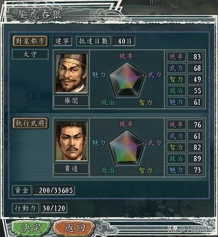The image size is (218, 237).
Task: Click 賈逵's pentagon stat radar chart
Action: point(127,147)
